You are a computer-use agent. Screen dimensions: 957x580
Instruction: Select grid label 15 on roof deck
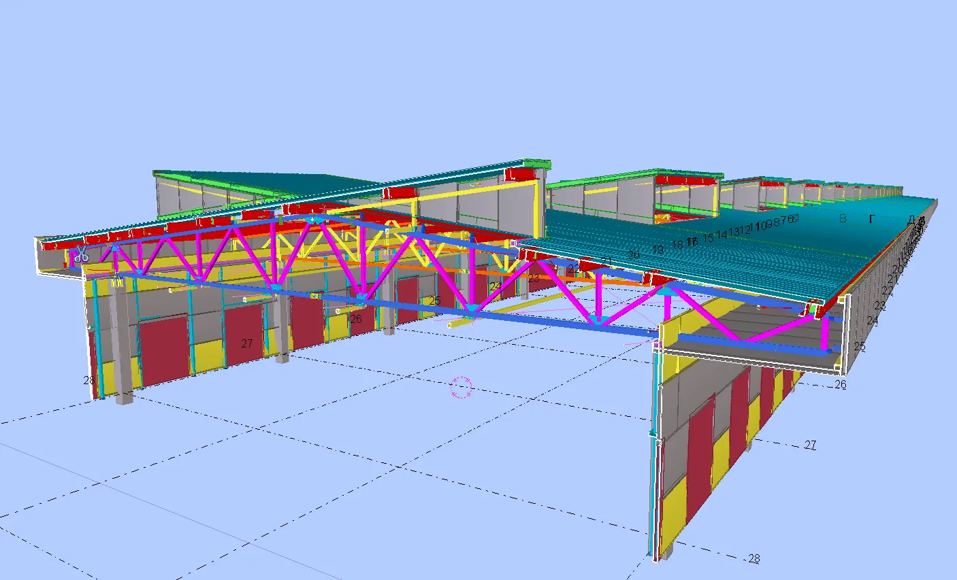pos(709,237)
